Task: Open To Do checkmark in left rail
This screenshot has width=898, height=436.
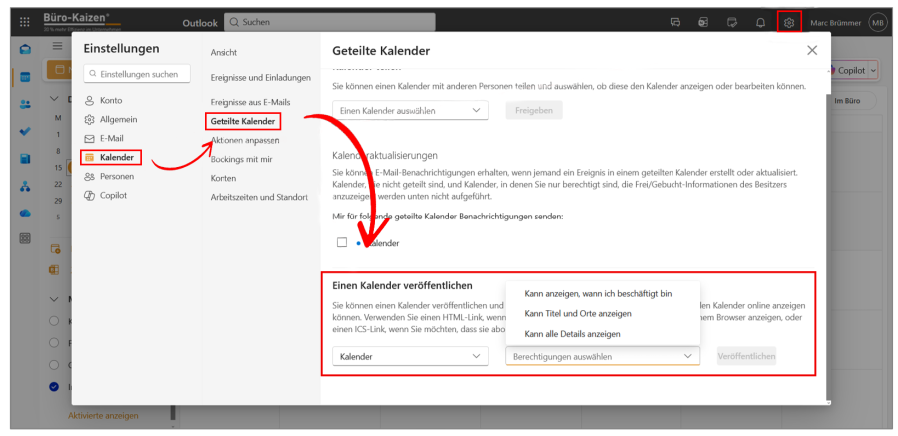Action: point(25,132)
